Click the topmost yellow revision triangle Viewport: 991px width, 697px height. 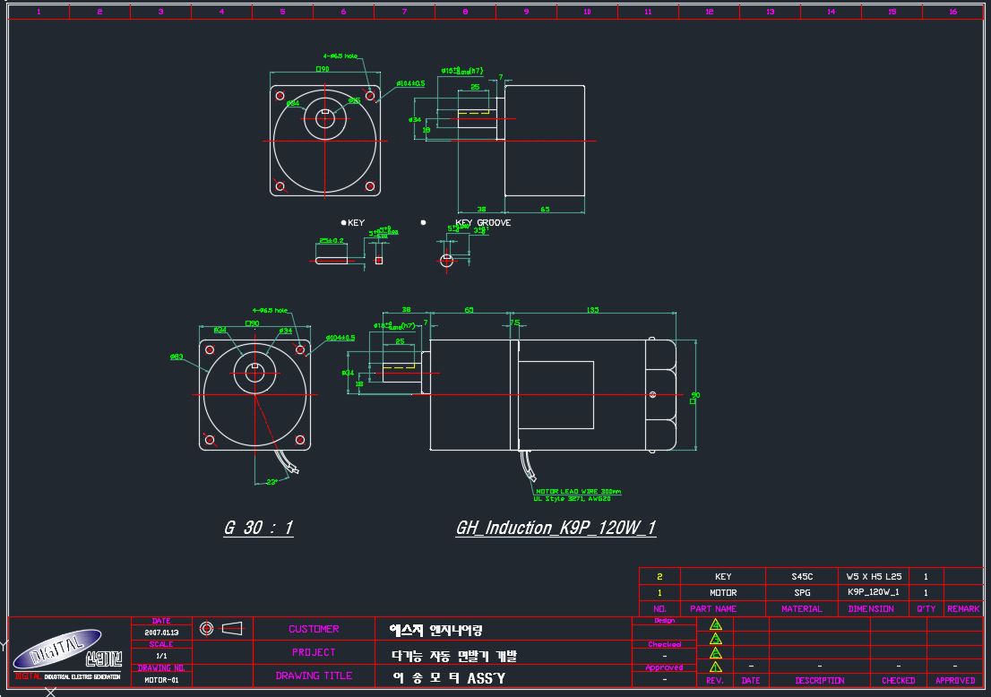[715, 624]
